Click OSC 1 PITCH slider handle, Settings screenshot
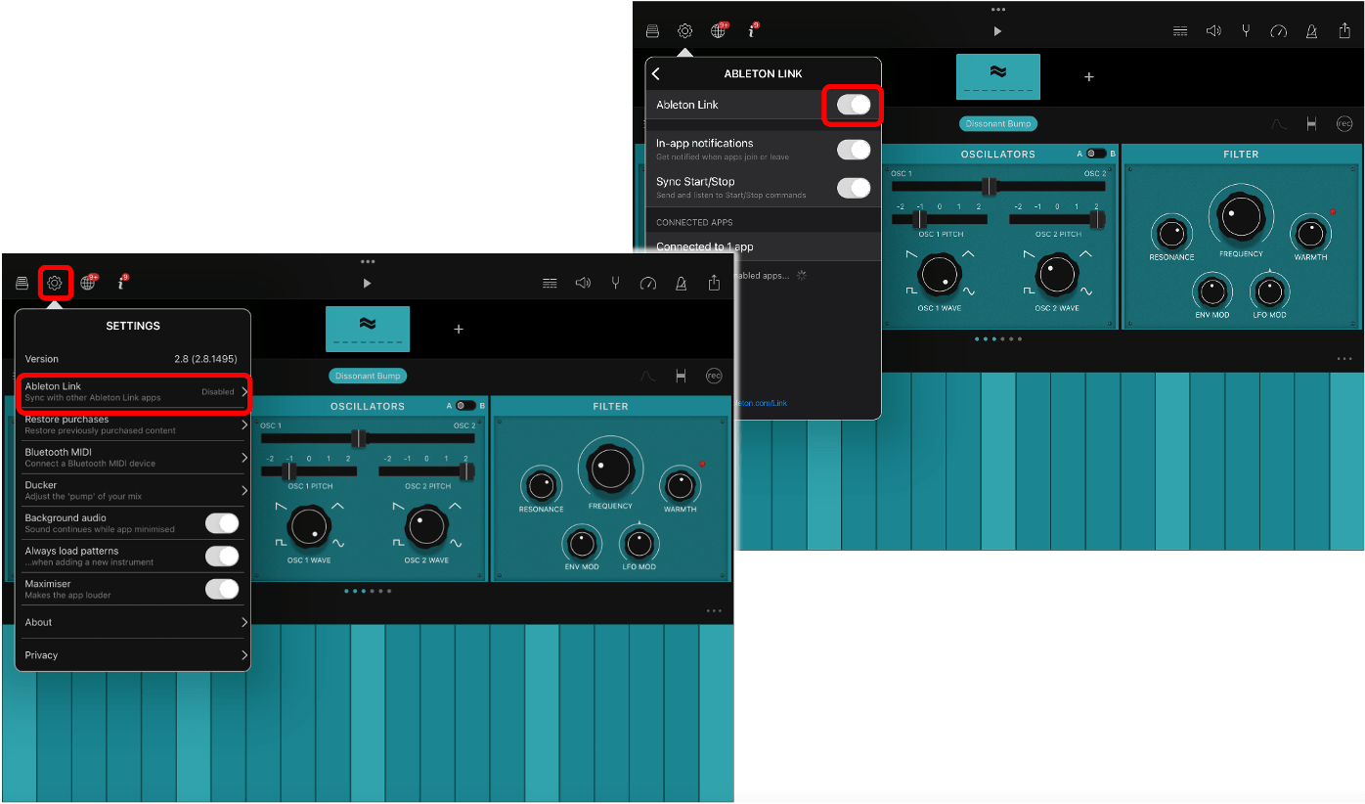The width and height of the screenshot is (1365, 804). [x=289, y=471]
